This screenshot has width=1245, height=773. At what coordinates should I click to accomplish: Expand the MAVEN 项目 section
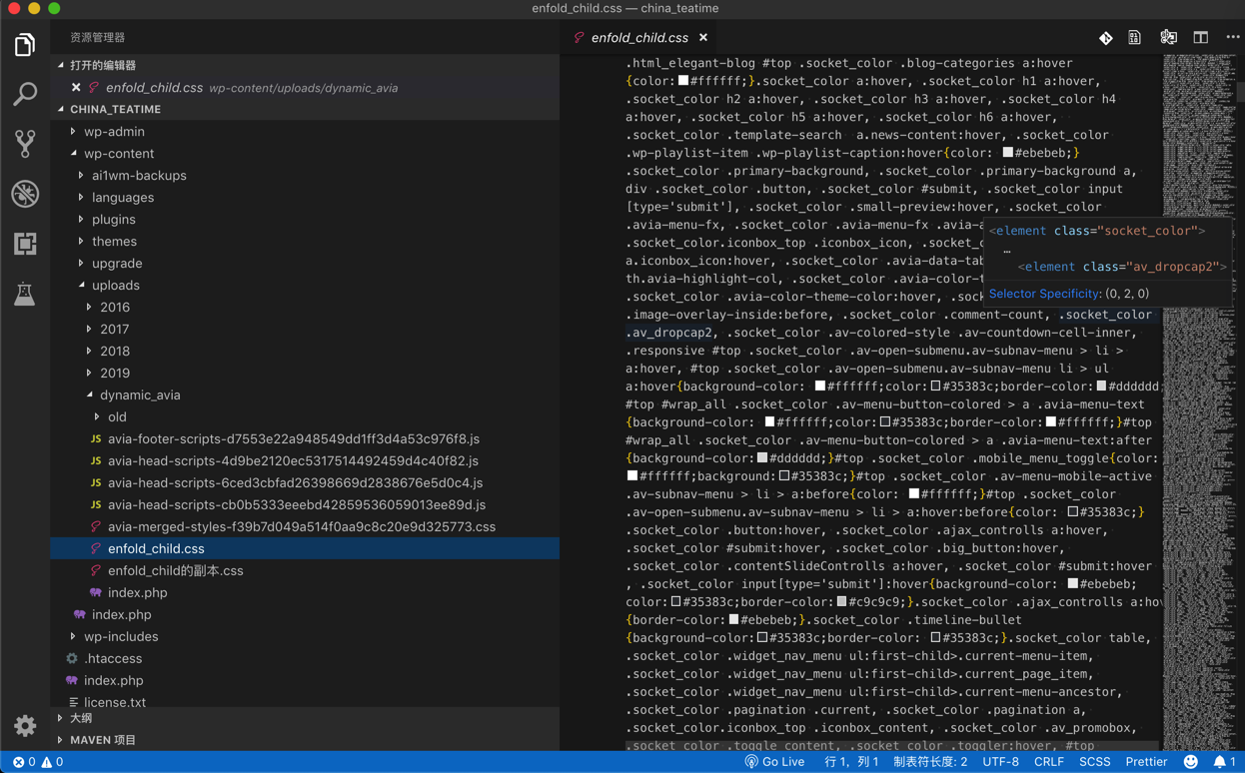(x=305, y=741)
